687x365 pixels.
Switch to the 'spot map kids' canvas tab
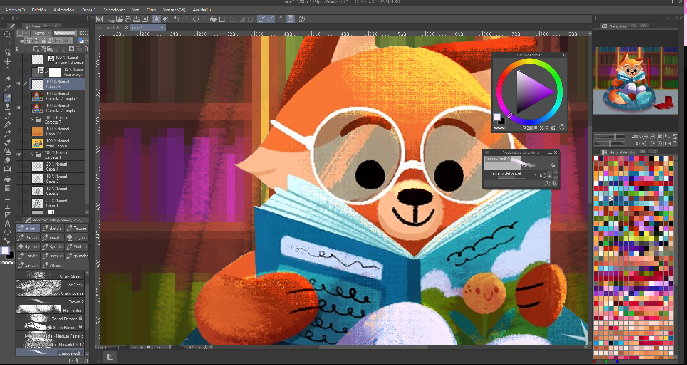pos(108,27)
